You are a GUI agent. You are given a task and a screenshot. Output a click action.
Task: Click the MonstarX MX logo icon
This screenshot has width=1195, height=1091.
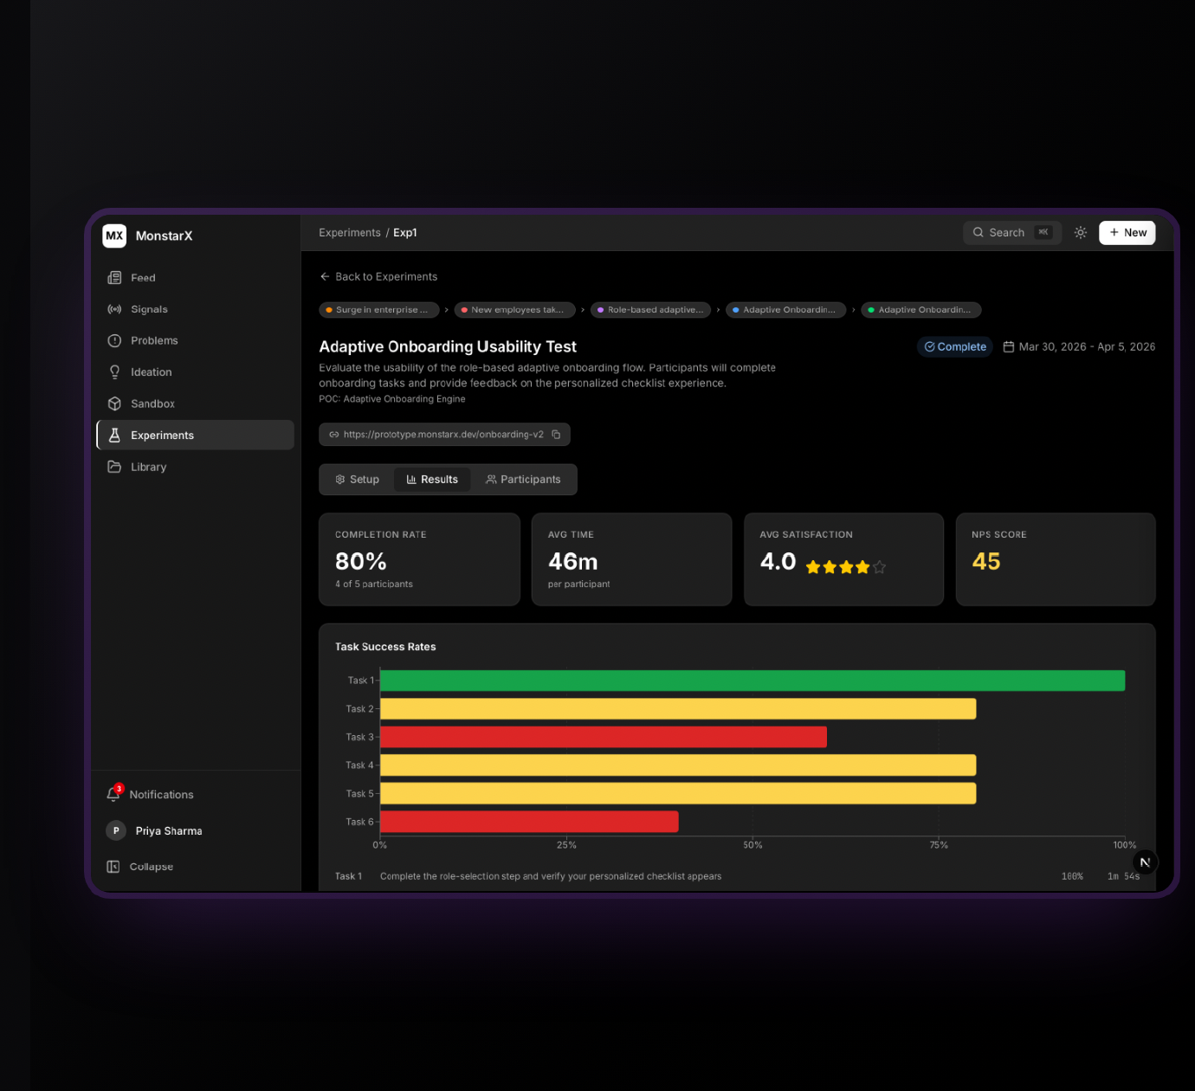[114, 236]
